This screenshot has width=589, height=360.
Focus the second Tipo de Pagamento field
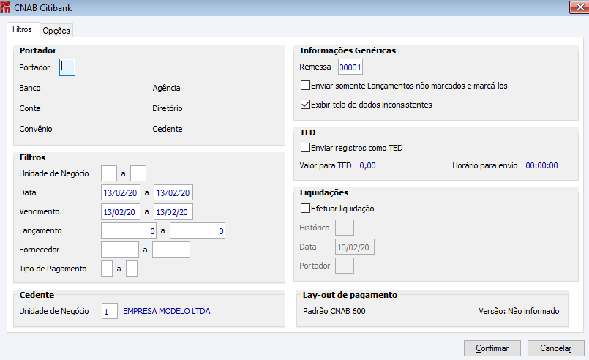132,269
